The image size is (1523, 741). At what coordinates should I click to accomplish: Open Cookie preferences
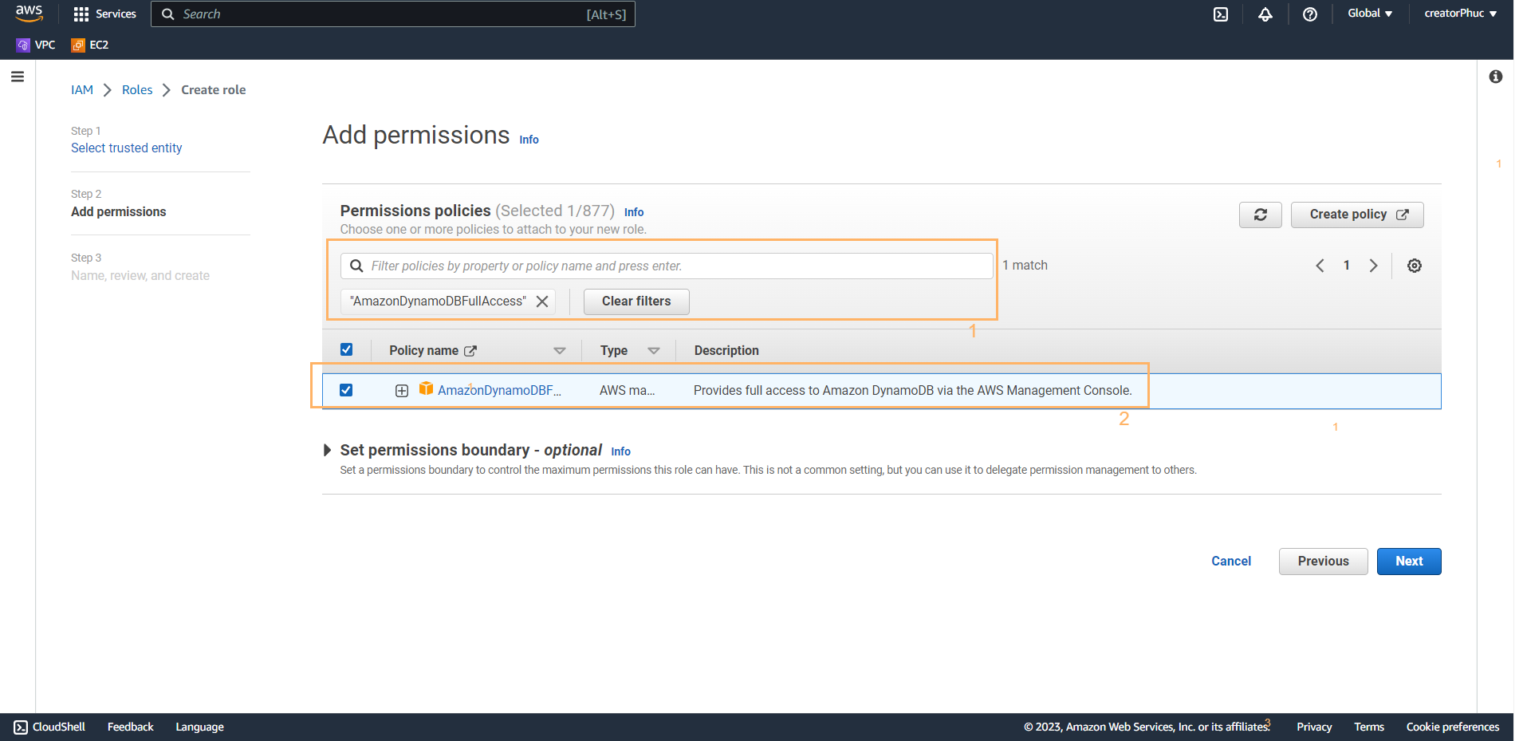point(1453,727)
